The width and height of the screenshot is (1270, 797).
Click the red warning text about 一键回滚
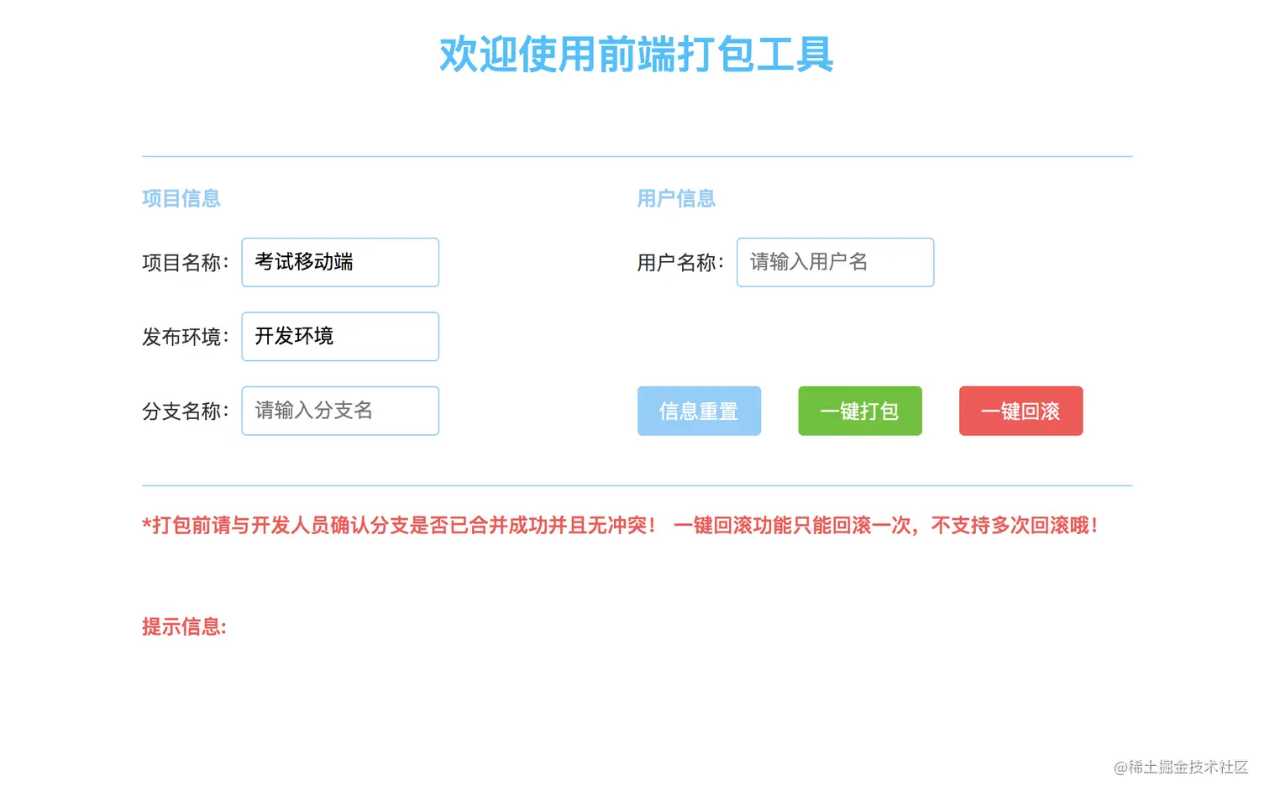(x=620, y=525)
